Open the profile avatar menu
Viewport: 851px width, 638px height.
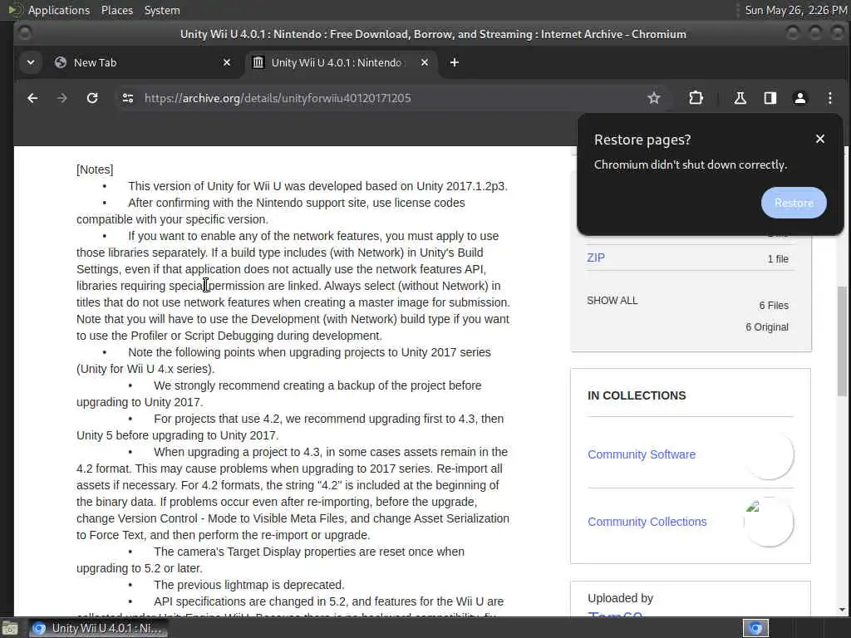800,98
